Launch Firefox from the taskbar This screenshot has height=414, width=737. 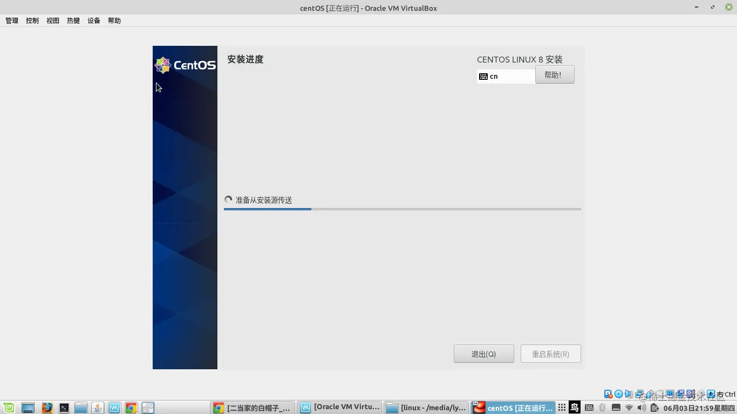click(x=47, y=408)
